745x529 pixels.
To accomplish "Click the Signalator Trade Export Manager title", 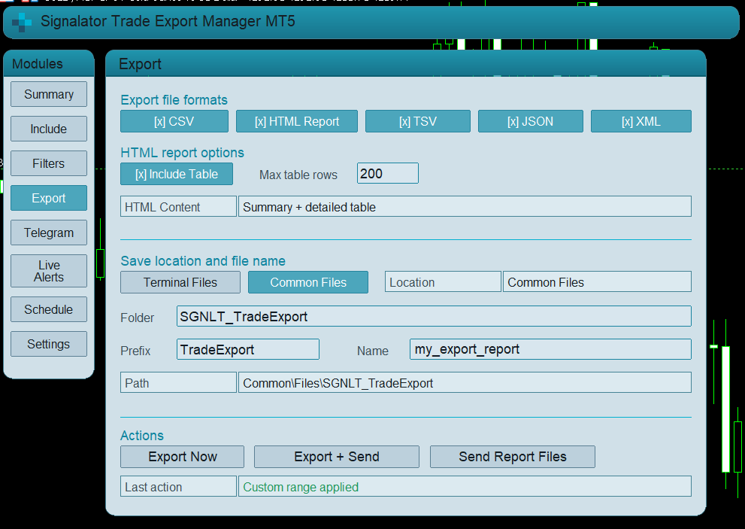I will pyautogui.click(x=168, y=21).
